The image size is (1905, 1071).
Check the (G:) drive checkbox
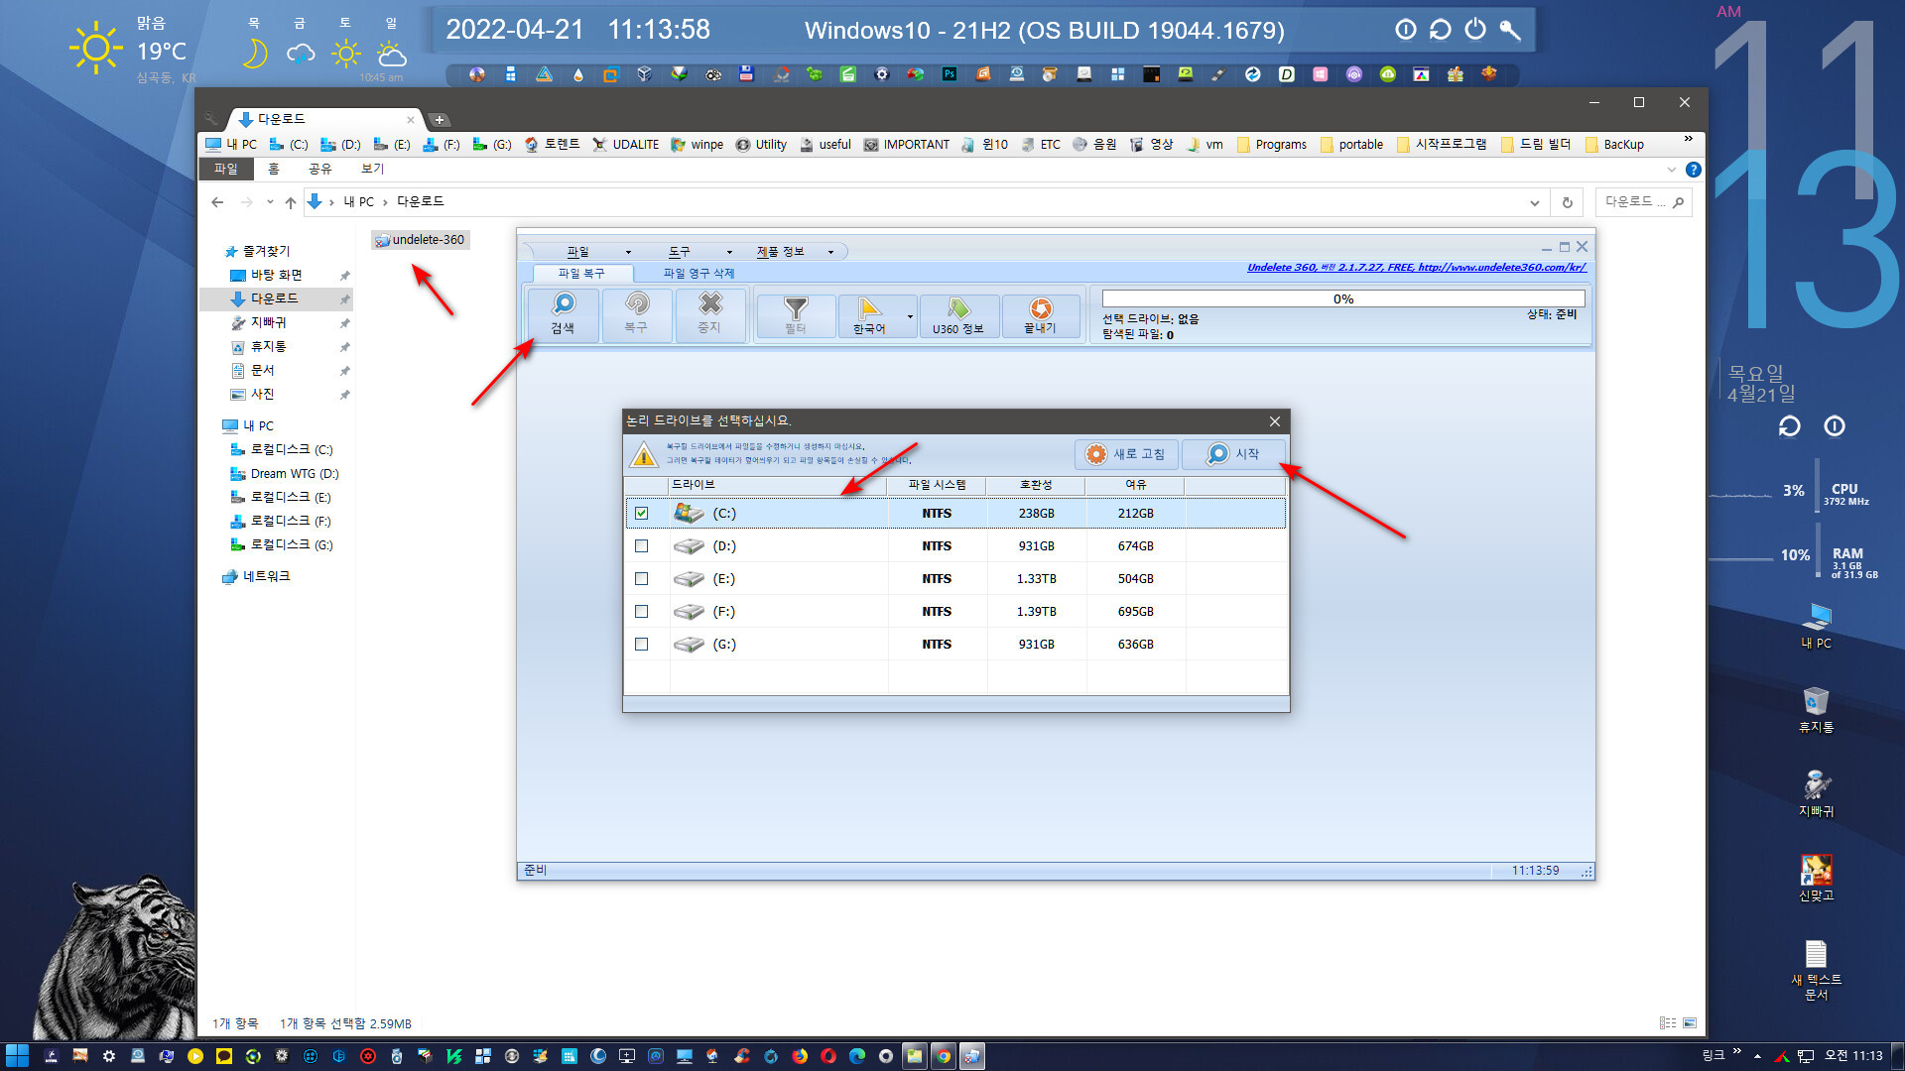pyautogui.click(x=641, y=645)
